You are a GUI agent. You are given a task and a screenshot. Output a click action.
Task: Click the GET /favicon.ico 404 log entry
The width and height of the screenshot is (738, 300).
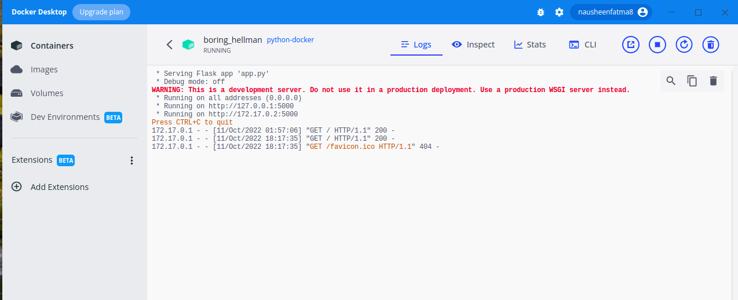pyautogui.click(x=295, y=147)
